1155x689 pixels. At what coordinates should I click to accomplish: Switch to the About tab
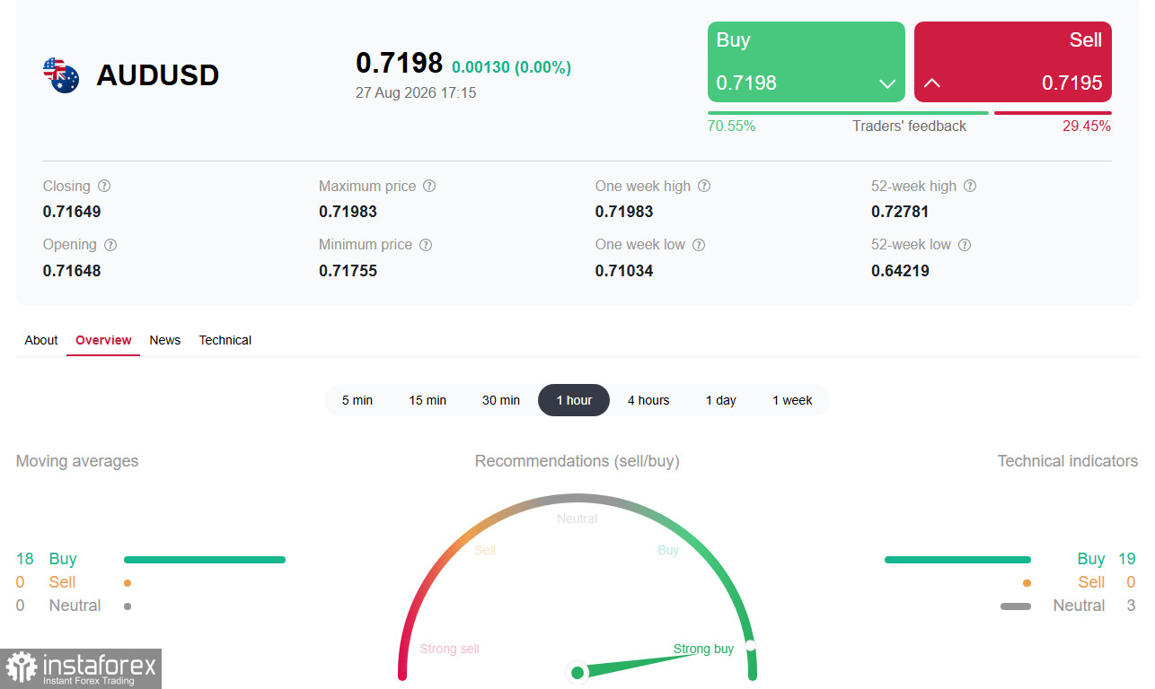point(41,340)
